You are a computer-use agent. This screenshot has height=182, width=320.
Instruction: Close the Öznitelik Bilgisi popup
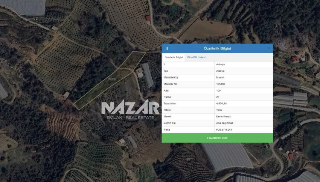pyautogui.click(x=268, y=48)
